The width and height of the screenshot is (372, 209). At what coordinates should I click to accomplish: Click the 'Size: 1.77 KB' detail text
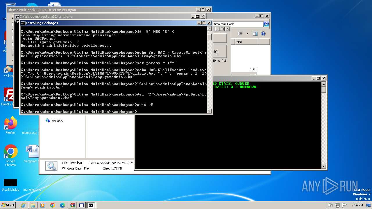click(x=112, y=168)
